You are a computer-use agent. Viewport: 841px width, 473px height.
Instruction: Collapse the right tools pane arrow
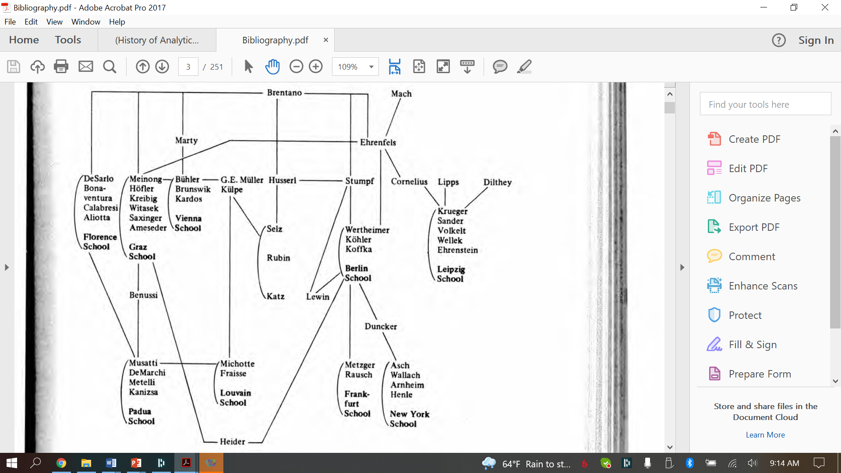click(682, 267)
